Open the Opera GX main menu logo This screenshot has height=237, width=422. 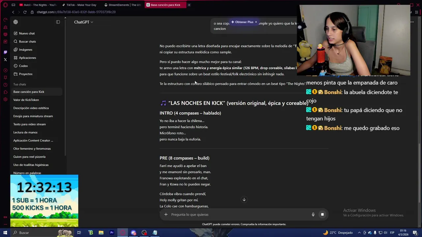coord(5,5)
